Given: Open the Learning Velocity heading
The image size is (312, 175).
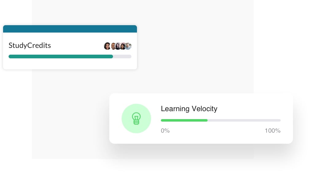Looking at the screenshot, I should (x=189, y=108).
